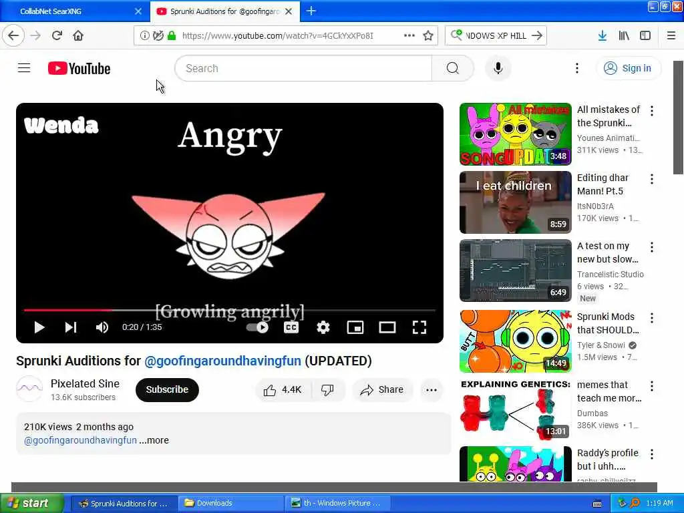Mute the video using speaker icon

[x=102, y=327]
